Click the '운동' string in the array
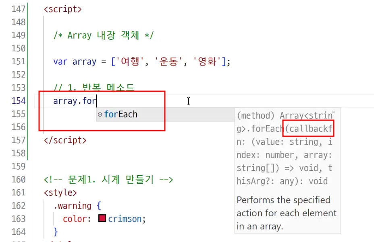Viewport: 374px width, 242px height. pos(168,62)
